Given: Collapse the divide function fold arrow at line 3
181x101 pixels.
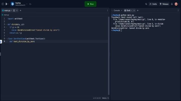Looking at the screenshot, I should pyautogui.click(x=6, y=24).
